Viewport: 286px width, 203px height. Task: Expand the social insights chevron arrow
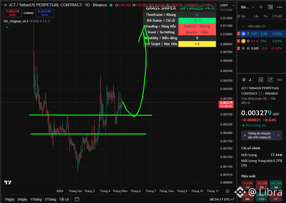coord(278,135)
